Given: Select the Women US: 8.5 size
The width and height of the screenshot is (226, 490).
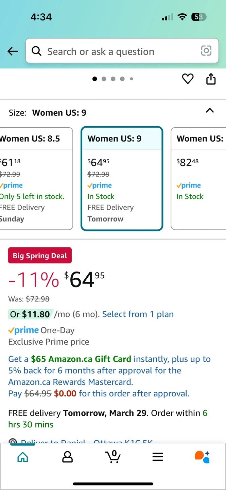Looking at the screenshot, I should [36, 179].
